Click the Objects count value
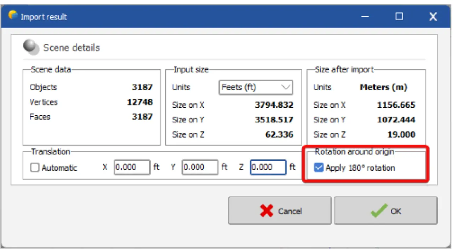 (142, 87)
